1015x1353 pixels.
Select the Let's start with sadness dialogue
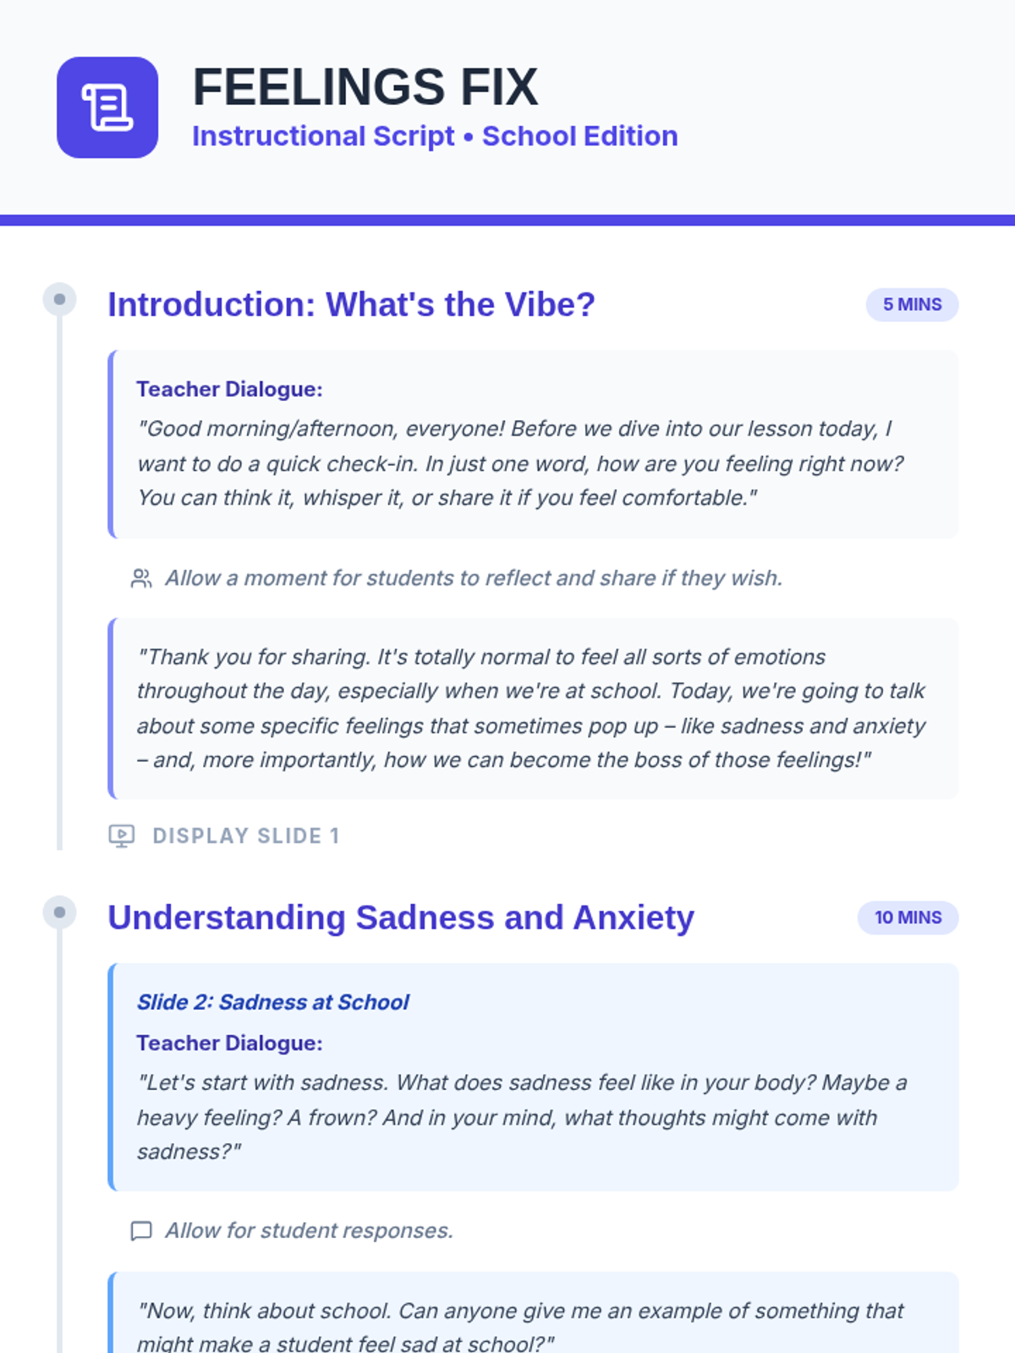[x=522, y=1117]
